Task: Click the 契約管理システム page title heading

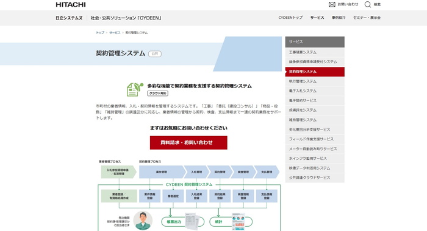Action: [120, 53]
